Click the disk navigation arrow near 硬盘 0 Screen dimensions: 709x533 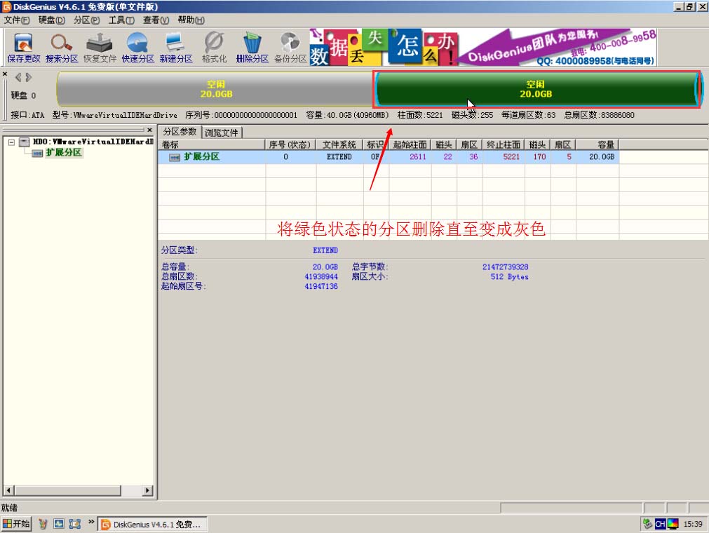click(23, 77)
